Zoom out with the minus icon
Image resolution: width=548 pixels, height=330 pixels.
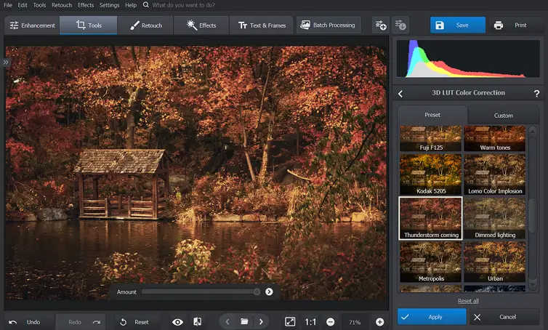click(x=330, y=322)
